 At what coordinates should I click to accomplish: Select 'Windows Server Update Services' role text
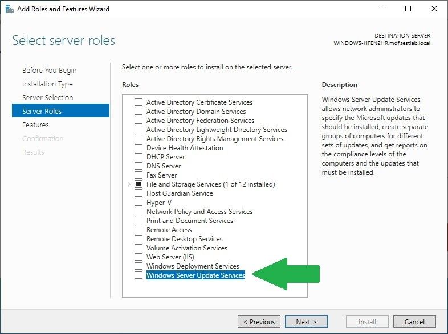[x=196, y=275]
